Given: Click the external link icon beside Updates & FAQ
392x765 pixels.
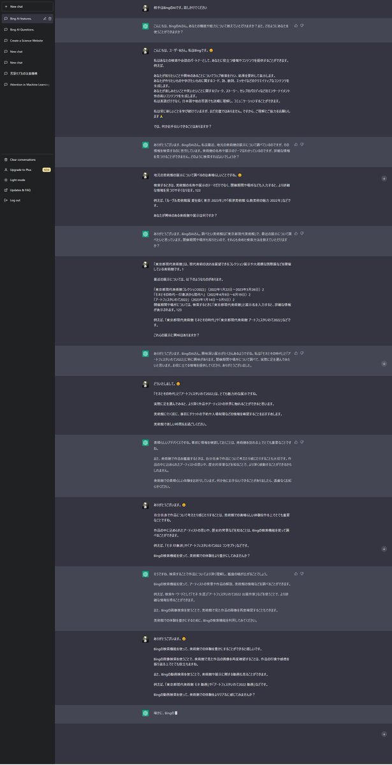Looking at the screenshot, I should pyautogui.click(x=6, y=190).
